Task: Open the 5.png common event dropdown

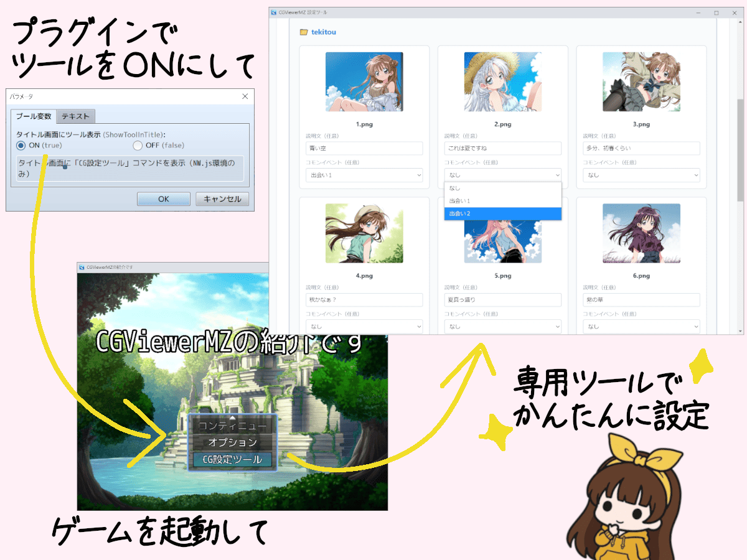Action: (503, 326)
